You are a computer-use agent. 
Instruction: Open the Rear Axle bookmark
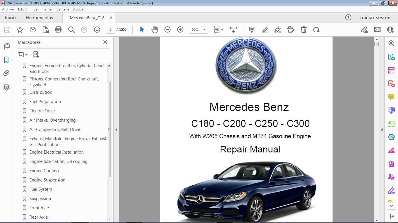38,217
